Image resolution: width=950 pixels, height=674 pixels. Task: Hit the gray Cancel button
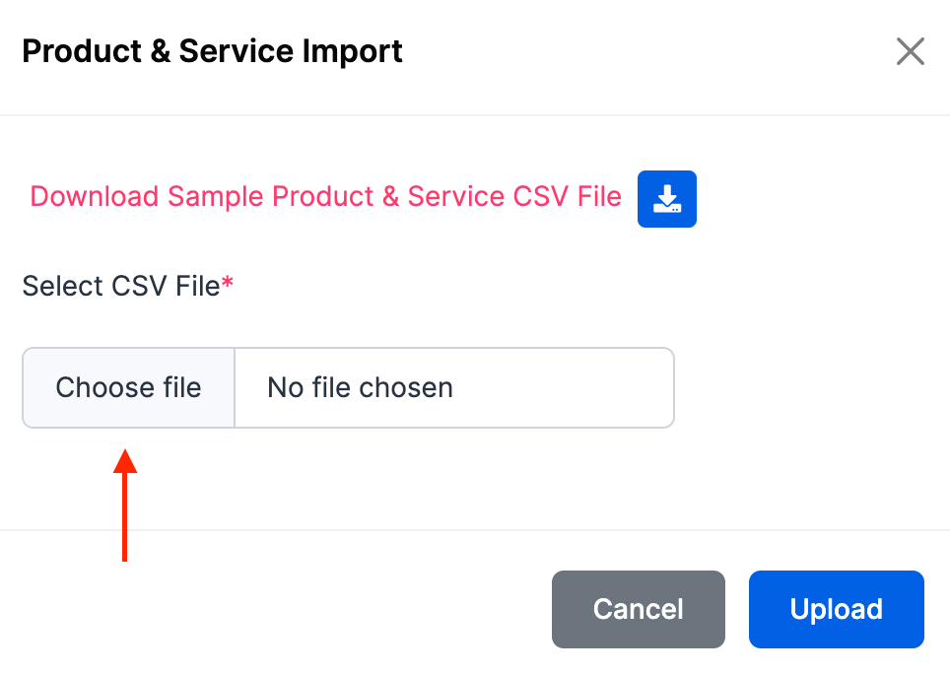pos(638,609)
